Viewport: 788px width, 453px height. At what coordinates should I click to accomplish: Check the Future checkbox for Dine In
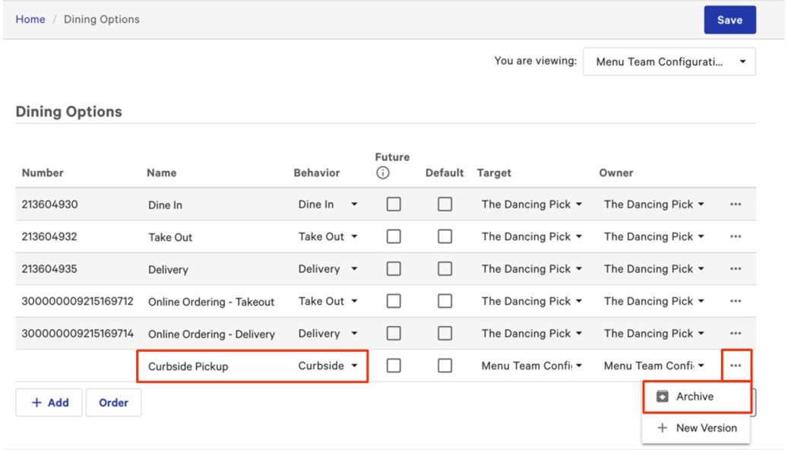(x=394, y=204)
